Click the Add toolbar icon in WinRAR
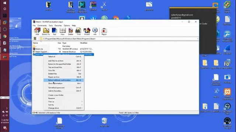 point(37,32)
